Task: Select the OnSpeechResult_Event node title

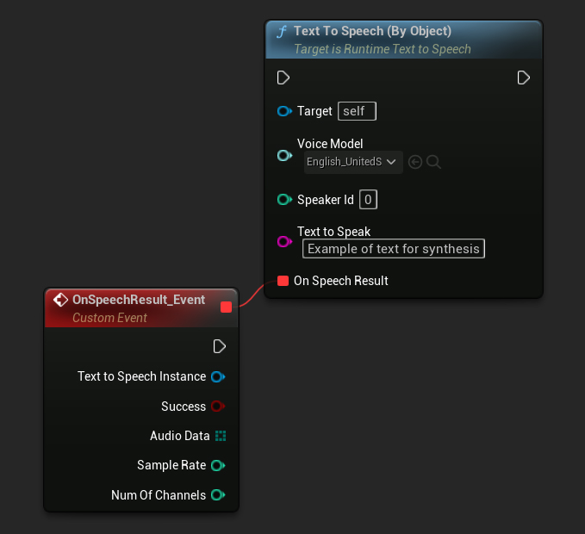Action: tap(139, 300)
